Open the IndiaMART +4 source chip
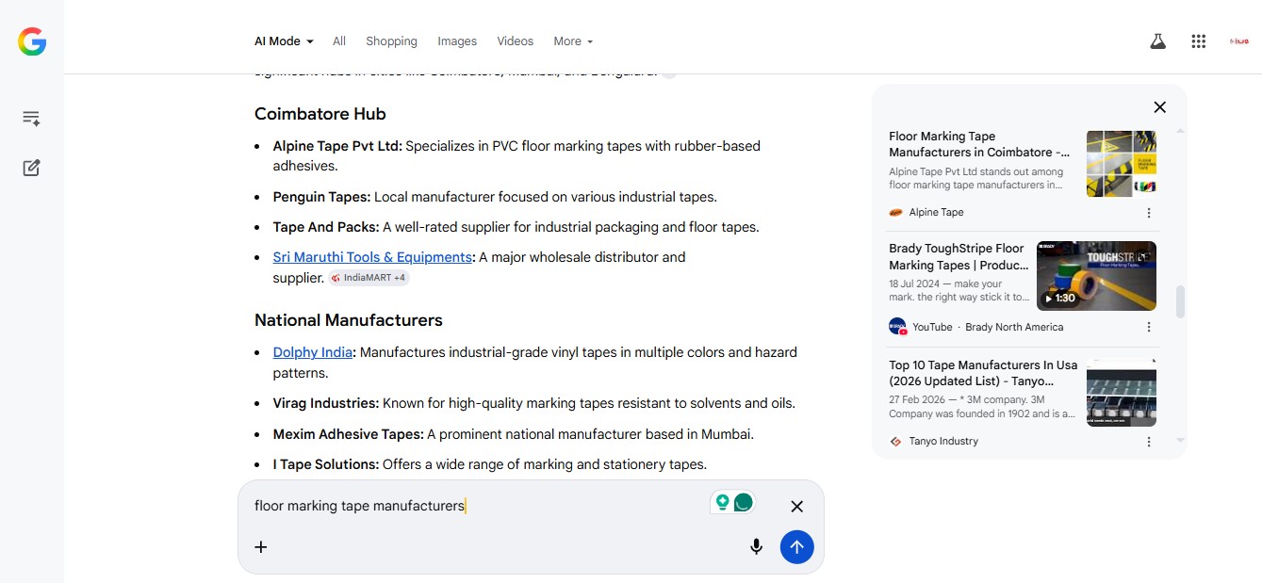The image size is (1262, 583). [369, 278]
